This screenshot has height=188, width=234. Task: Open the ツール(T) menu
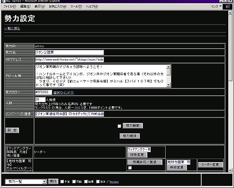[x=76, y=7]
